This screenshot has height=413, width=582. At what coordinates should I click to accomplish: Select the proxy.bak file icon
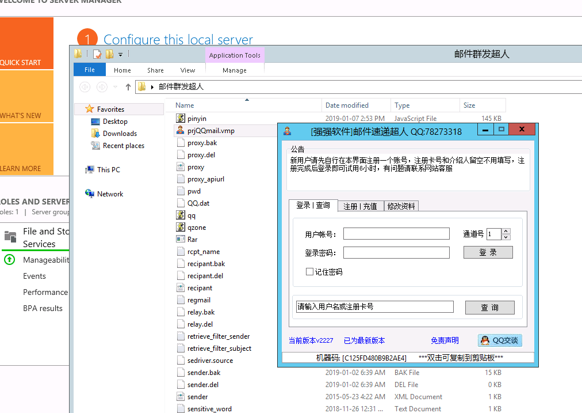coord(181,142)
